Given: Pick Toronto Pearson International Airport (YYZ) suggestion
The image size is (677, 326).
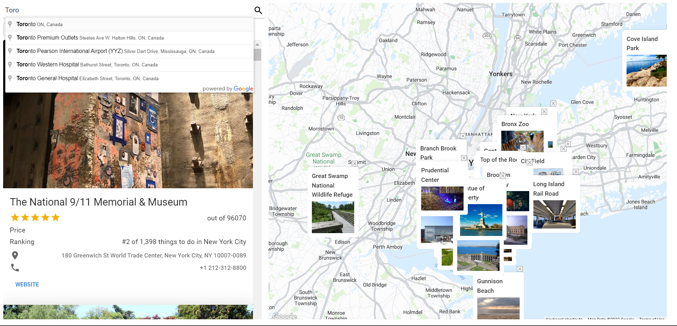Looking at the screenshot, I should tap(129, 51).
